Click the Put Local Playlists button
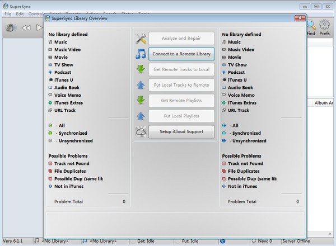The image size is (336, 246). (x=181, y=116)
